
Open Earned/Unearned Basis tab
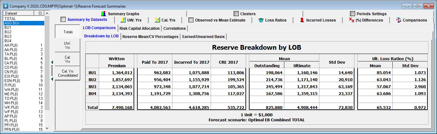(x=203, y=37)
